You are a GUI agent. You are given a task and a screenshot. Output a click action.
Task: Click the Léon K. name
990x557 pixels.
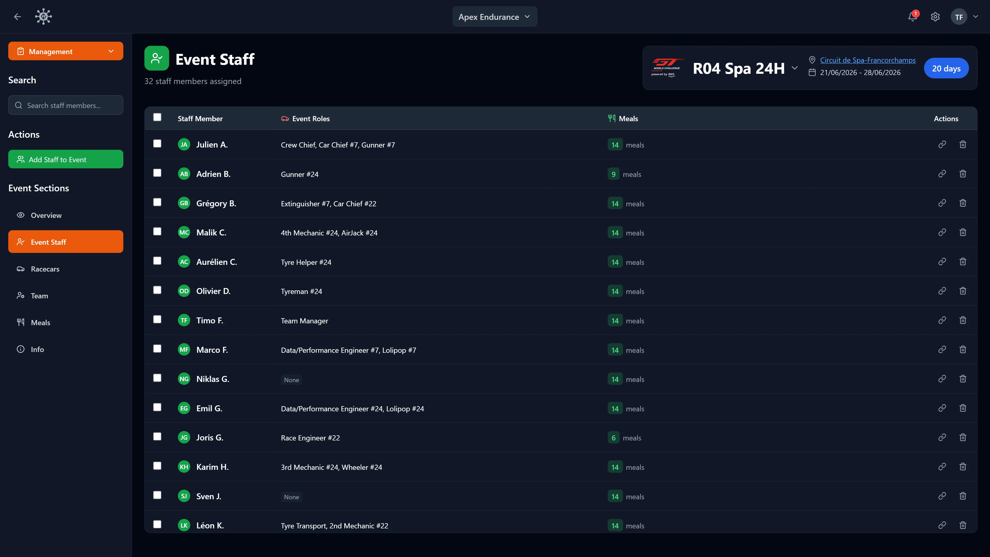210,526
